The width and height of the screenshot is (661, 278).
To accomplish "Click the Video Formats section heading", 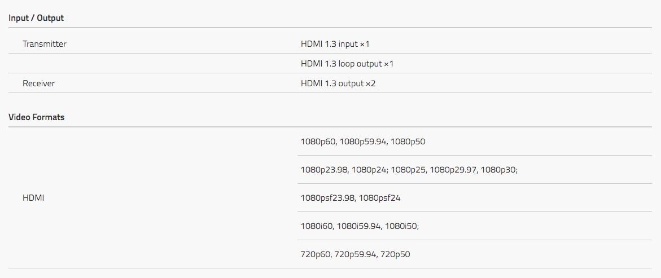I will coord(36,117).
